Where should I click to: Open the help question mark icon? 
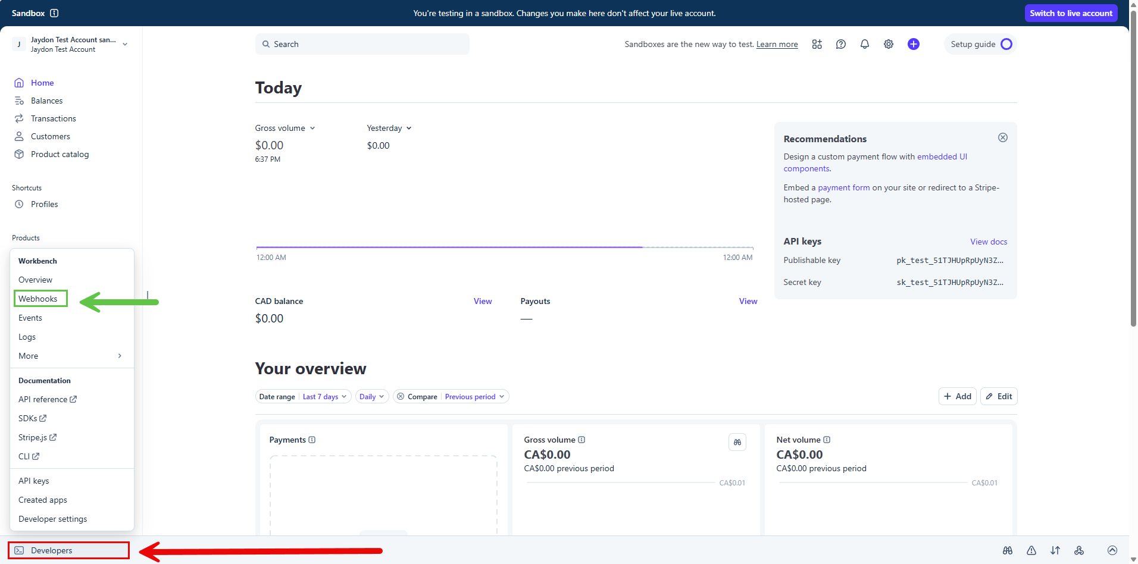click(840, 44)
